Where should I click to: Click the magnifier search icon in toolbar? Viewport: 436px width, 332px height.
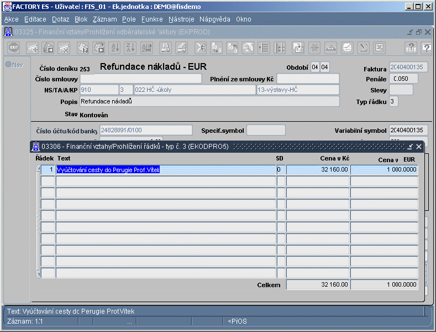pos(248,48)
